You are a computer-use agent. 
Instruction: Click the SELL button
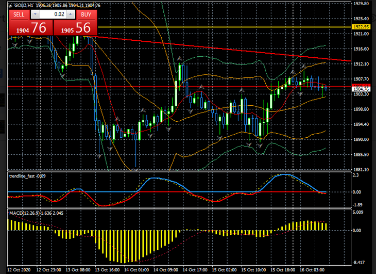[19, 14]
